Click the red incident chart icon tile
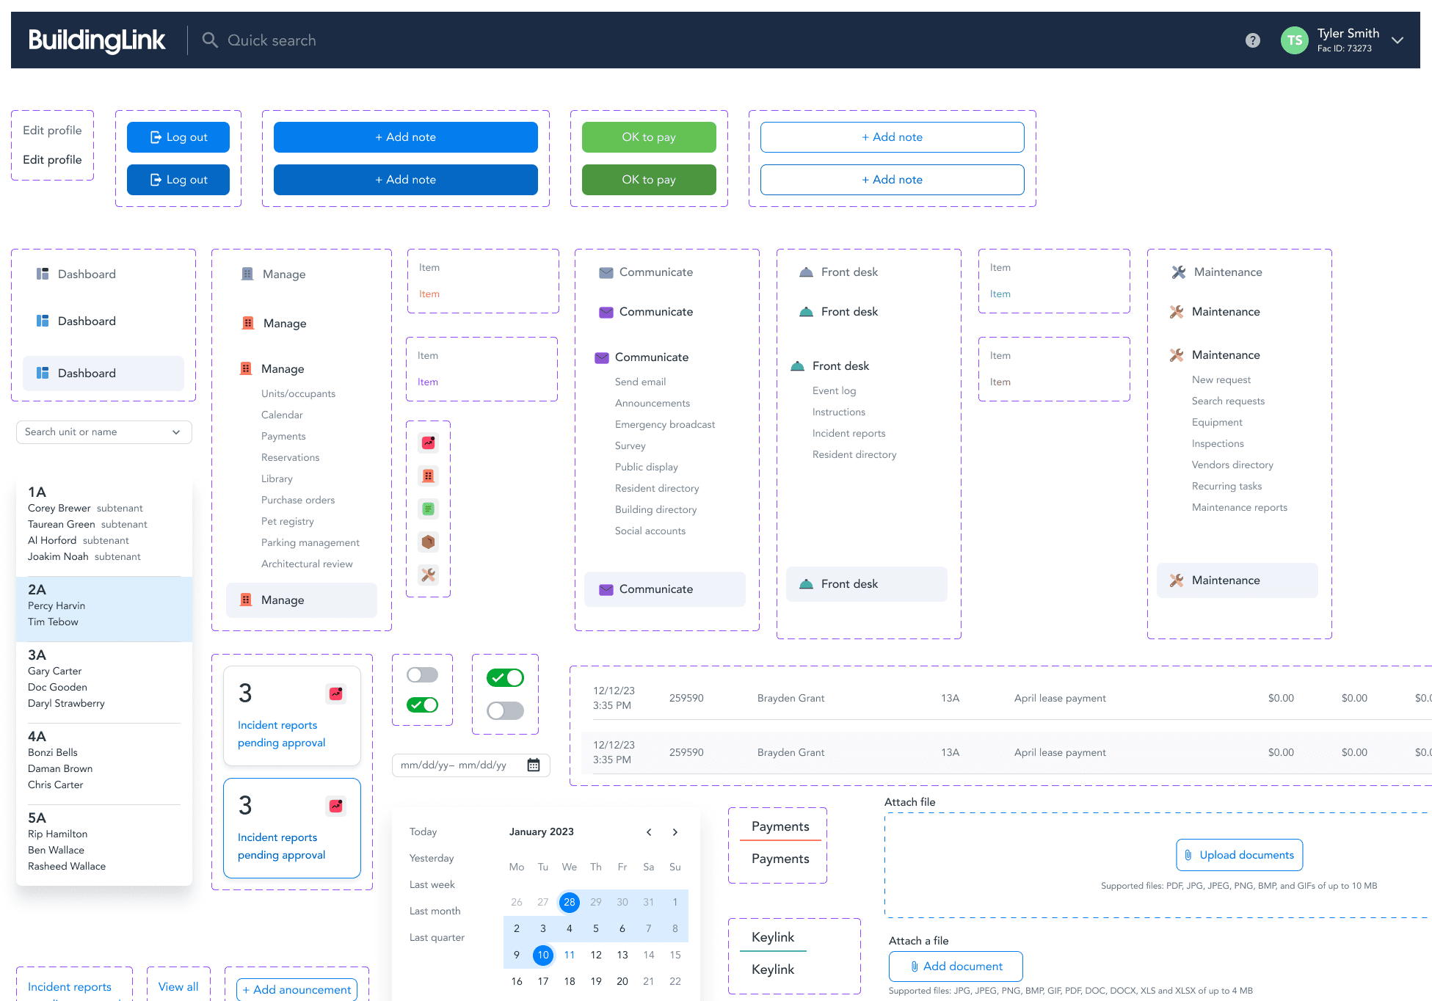The image size is (1432, 1001). [x=429, y=443]
